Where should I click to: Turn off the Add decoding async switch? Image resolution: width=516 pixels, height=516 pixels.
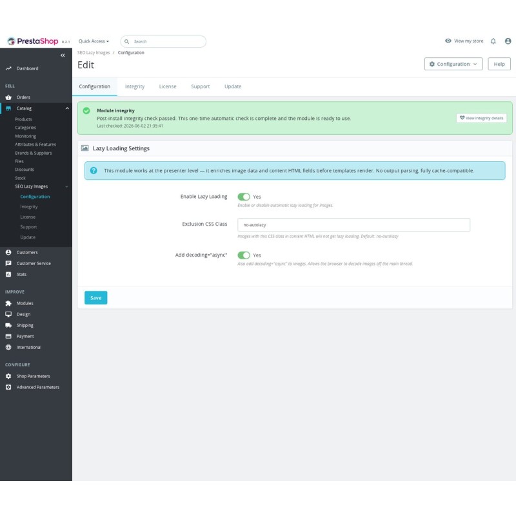(244, 255)
